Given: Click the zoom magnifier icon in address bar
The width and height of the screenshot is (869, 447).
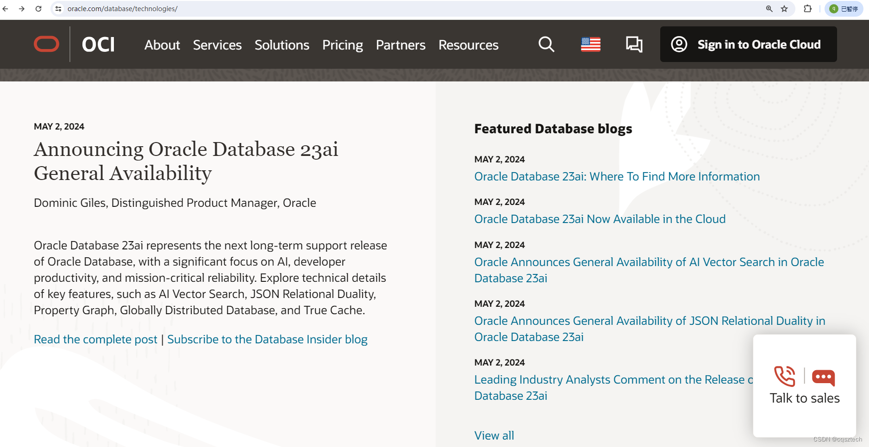Looking at the screenshot, I should pos(769,9).
